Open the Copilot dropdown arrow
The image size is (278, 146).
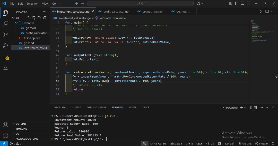tap(202, 4)
